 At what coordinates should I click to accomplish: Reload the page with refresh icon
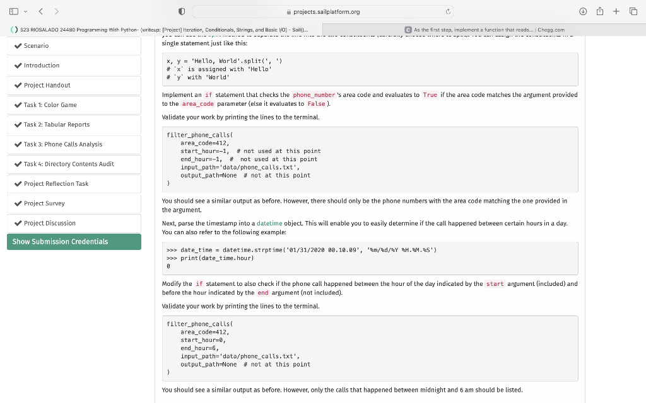click(x=448, y=11)
